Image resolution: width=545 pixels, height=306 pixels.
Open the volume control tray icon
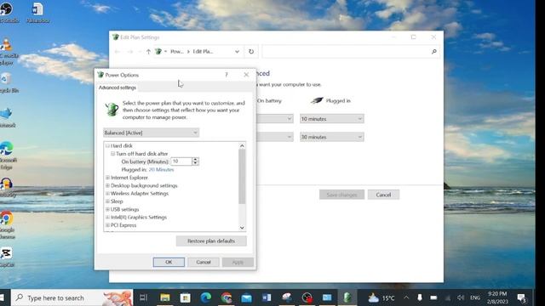tap(461, 297)
